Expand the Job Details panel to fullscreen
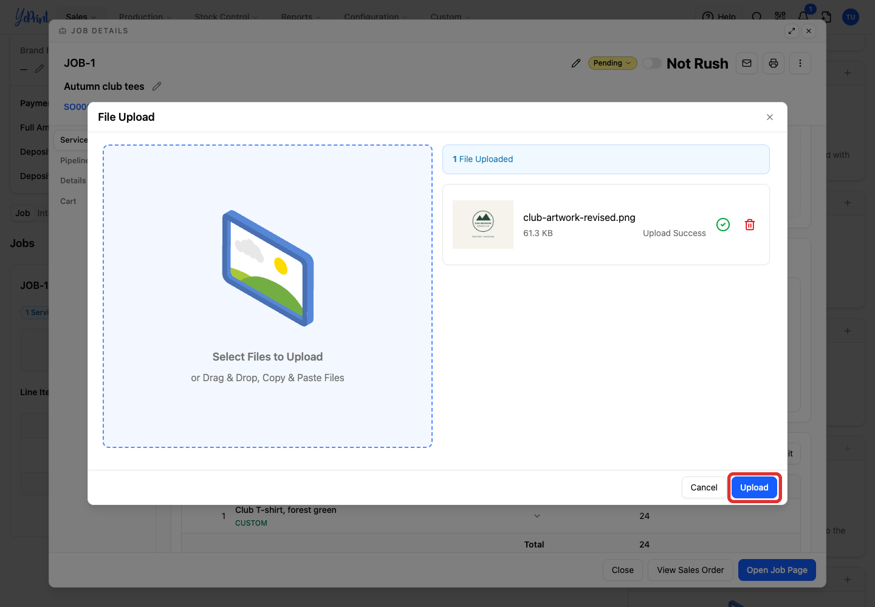875x607 pixels. [x=792, y=31]
